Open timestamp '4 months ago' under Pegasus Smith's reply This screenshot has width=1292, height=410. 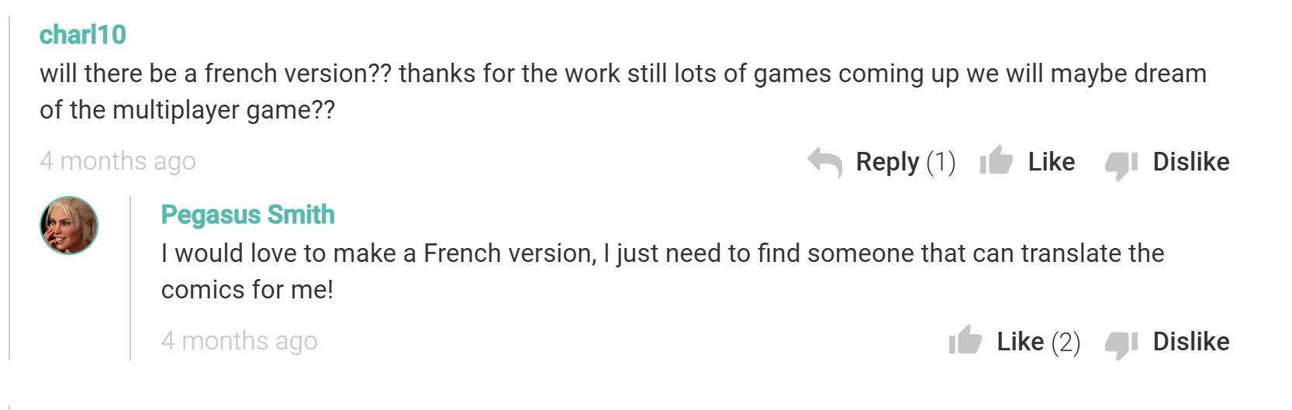pyautogui.click(x=240, y=341)
